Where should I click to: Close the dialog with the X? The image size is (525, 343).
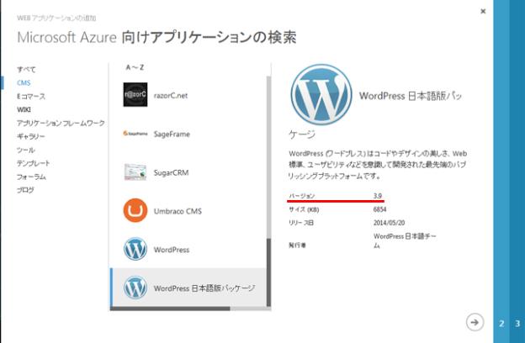pos(483,12)
